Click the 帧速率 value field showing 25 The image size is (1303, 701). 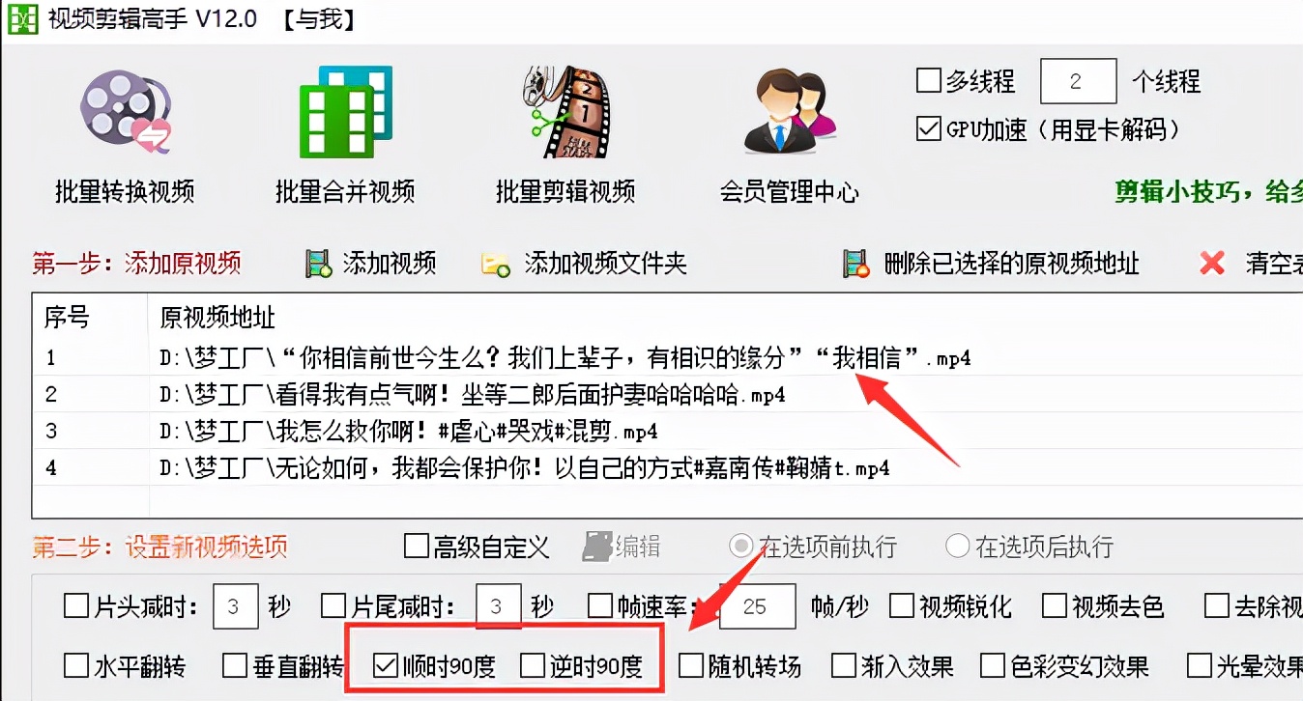758,606
